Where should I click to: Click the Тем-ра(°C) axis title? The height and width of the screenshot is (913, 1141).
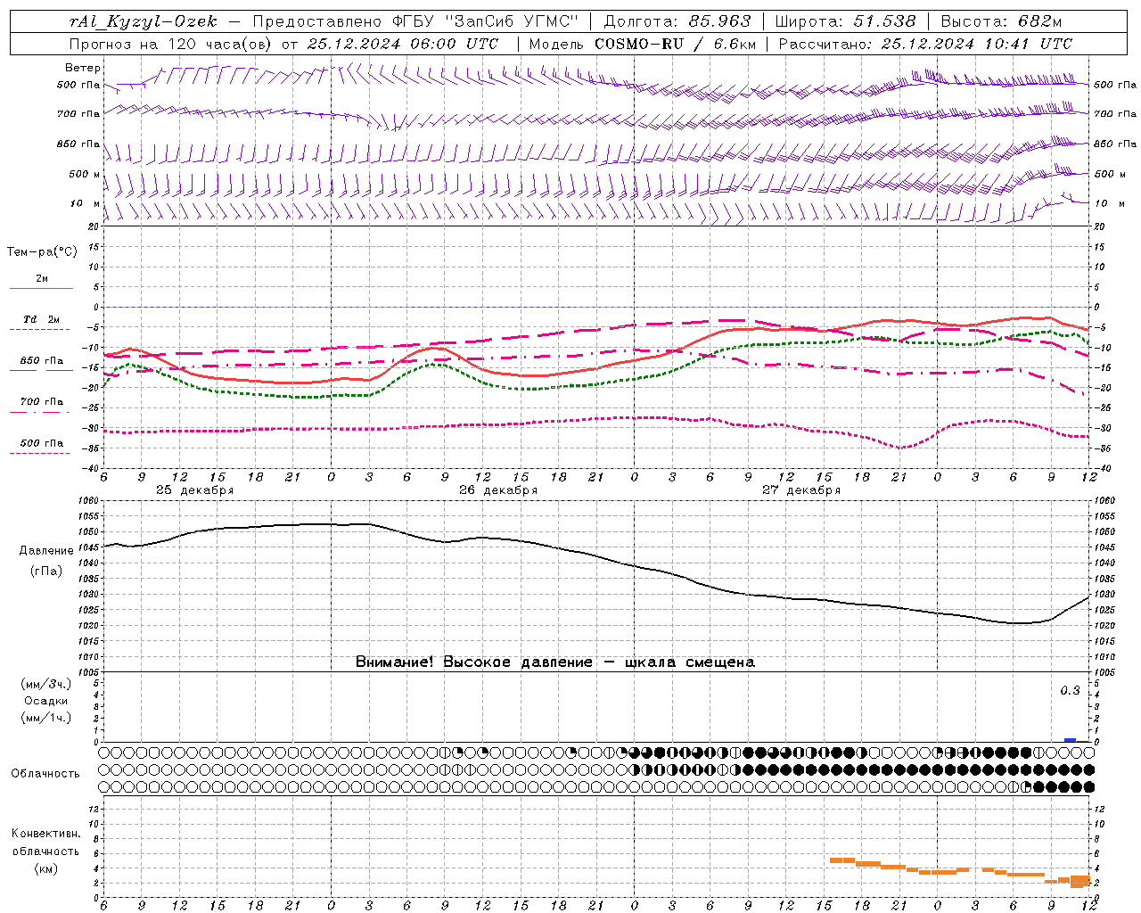coord(42,252)
